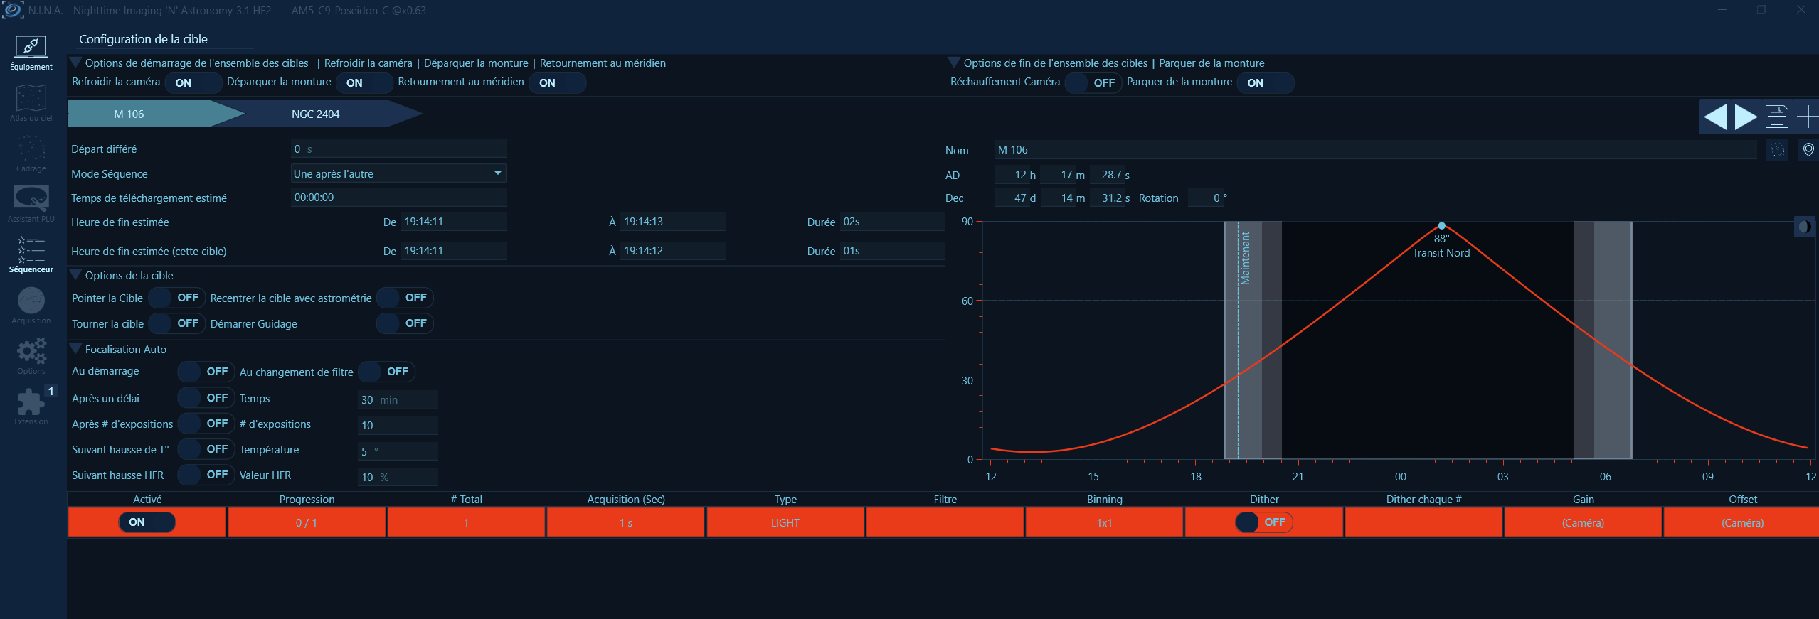Click the 88° transit point on altitude chart

(x=1442, y=226)
